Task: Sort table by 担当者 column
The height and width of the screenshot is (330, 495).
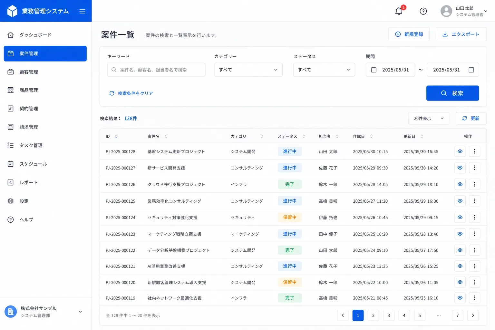Action: (x=337, y=136)
